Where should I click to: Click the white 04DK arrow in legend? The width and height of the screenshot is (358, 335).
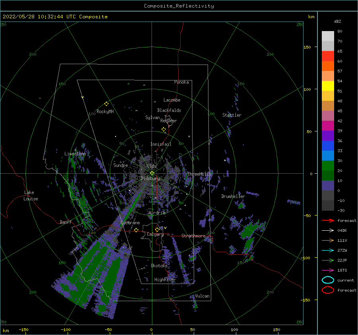328,231
